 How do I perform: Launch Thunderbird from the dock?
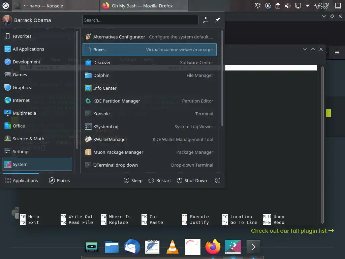[132, 247]
